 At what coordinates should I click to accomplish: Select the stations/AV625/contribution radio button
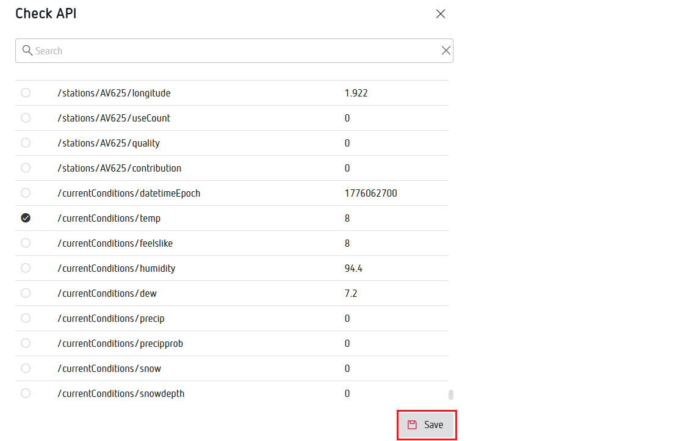26,168
